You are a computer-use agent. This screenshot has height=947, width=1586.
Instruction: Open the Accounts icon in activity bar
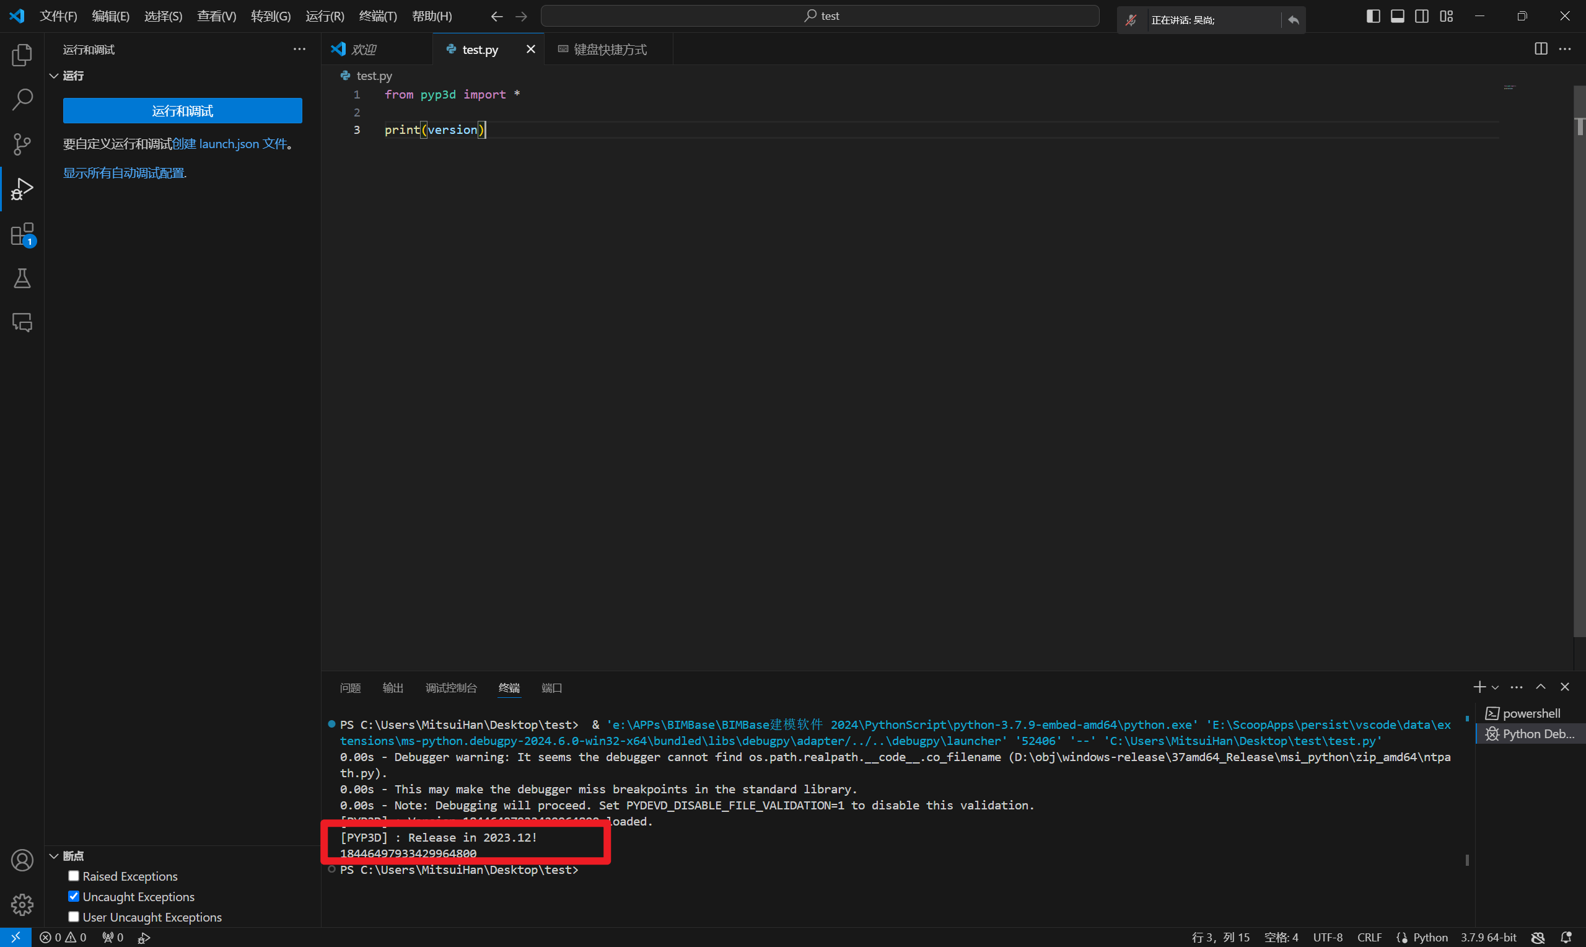coord(22,860)
